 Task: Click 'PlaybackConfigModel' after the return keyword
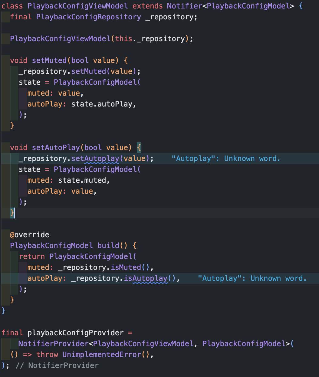(x=91, y=256)
